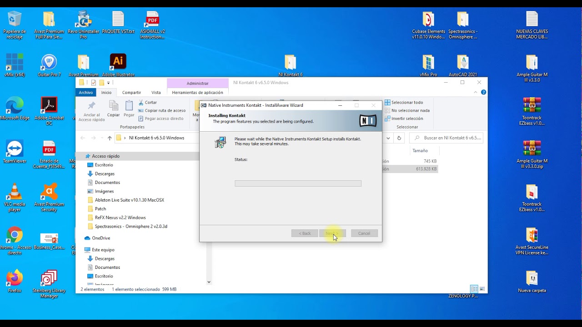Select Escritorio under Acceso rápido
The height and width of the screenshot is (327, 582).
click(104, 165)
